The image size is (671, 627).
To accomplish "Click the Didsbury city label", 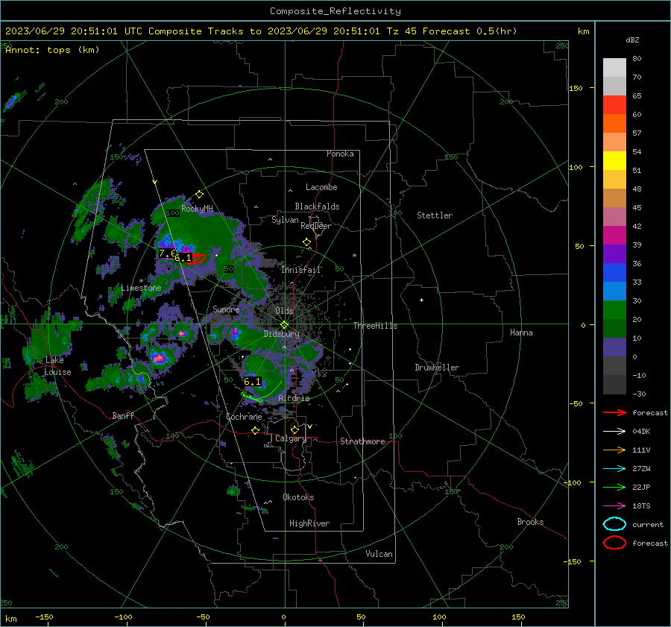I will coord(281,334).
